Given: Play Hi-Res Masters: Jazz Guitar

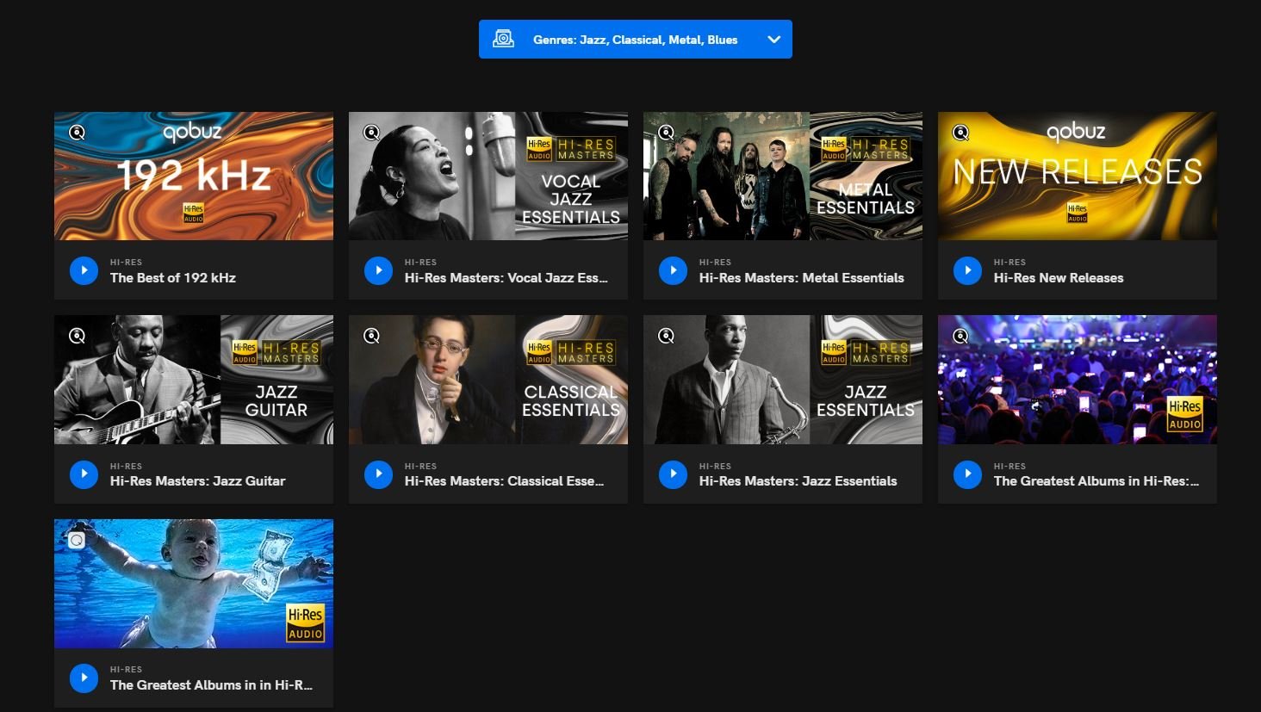Looking at the screenshot, I should 84,474.
